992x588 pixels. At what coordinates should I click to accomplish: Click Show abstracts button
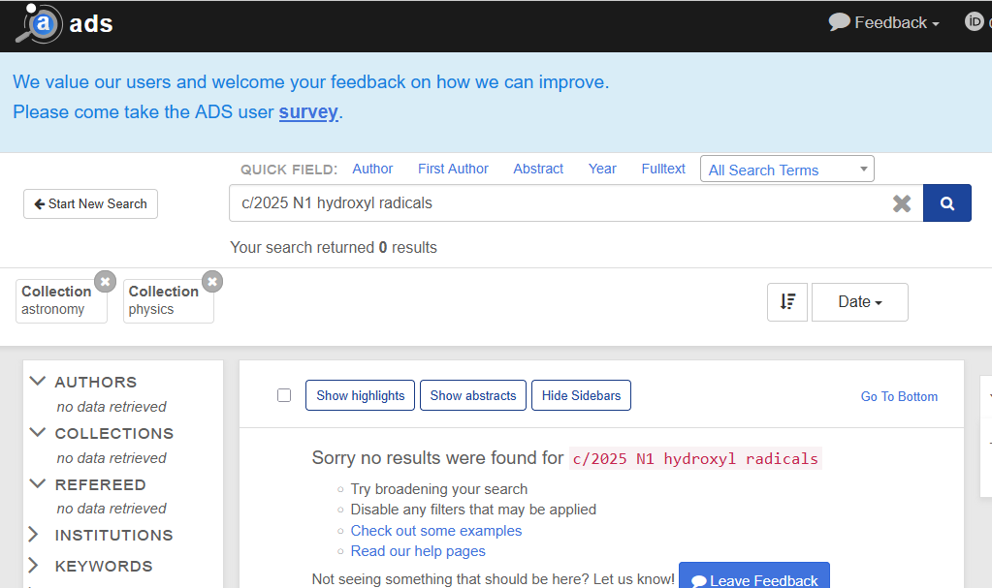point(473,395)
